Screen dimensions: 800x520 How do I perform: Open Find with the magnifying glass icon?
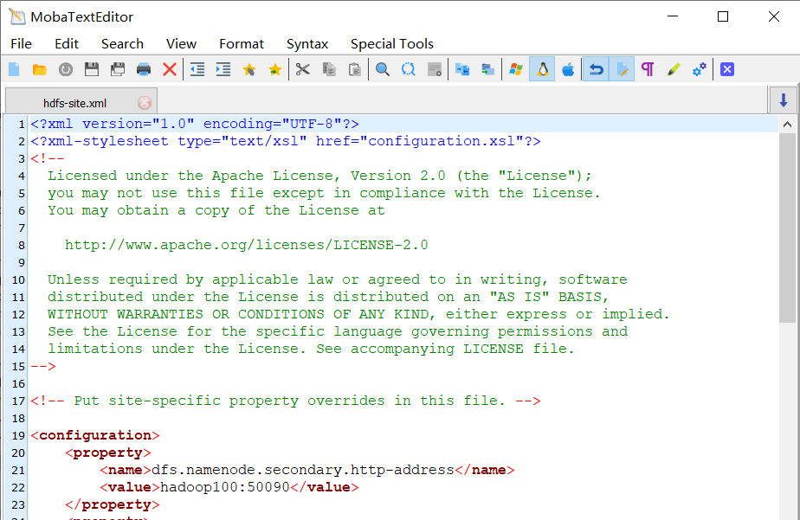[x=382, y=69]
